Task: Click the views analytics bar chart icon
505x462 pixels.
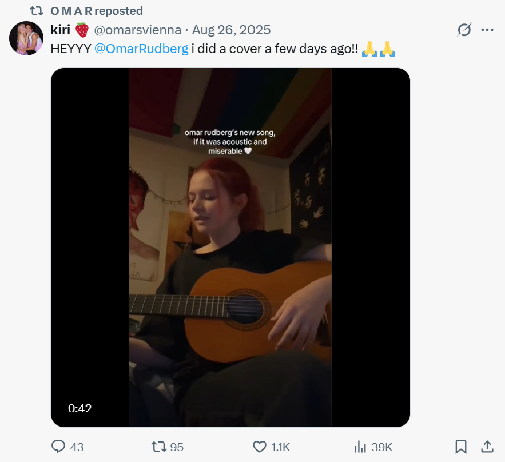Action: tap(360, 447)
